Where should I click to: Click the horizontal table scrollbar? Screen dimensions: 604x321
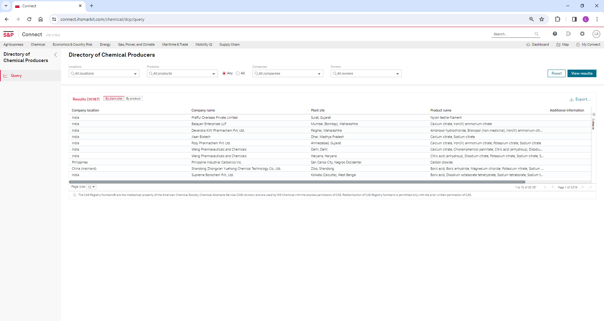coord(297,182)
